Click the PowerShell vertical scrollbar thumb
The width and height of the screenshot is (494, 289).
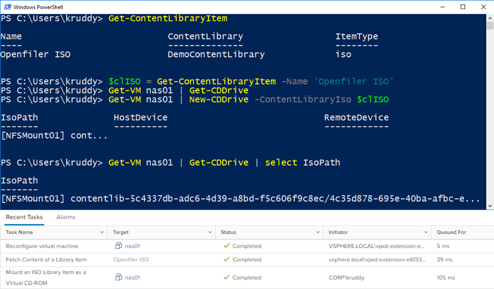tap(490, 25)
